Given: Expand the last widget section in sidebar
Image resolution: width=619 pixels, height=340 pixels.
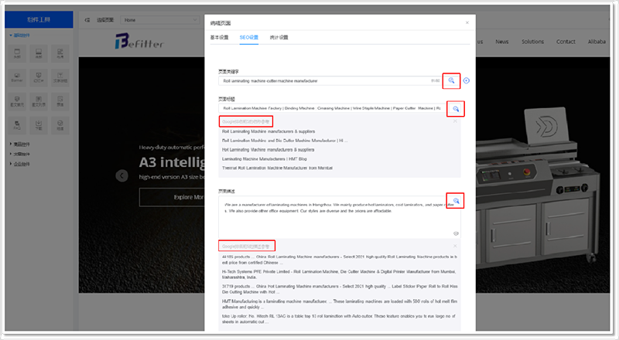Looking at the screenshot, I should click(x=20, y=164).
